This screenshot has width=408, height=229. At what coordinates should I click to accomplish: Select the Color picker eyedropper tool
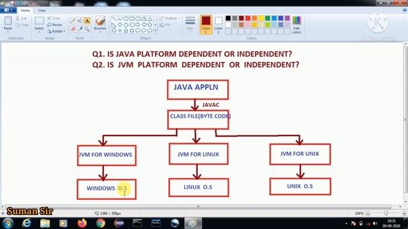click(80, 29)
